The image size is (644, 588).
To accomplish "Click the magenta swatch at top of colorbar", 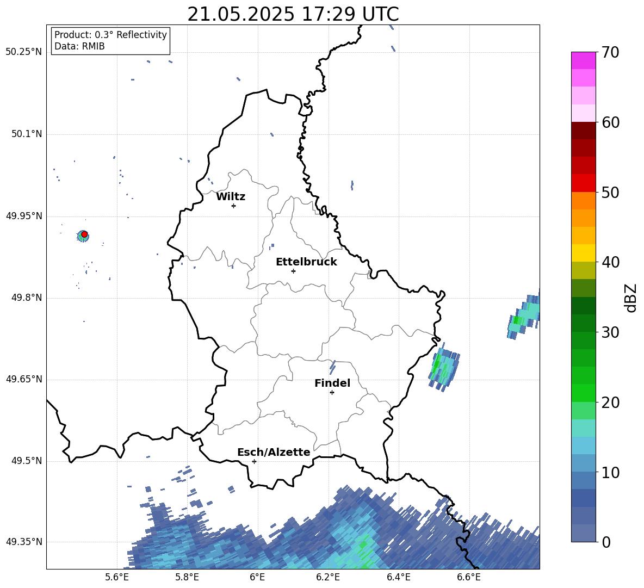I will pyautogui.click(x=583, y=60).
